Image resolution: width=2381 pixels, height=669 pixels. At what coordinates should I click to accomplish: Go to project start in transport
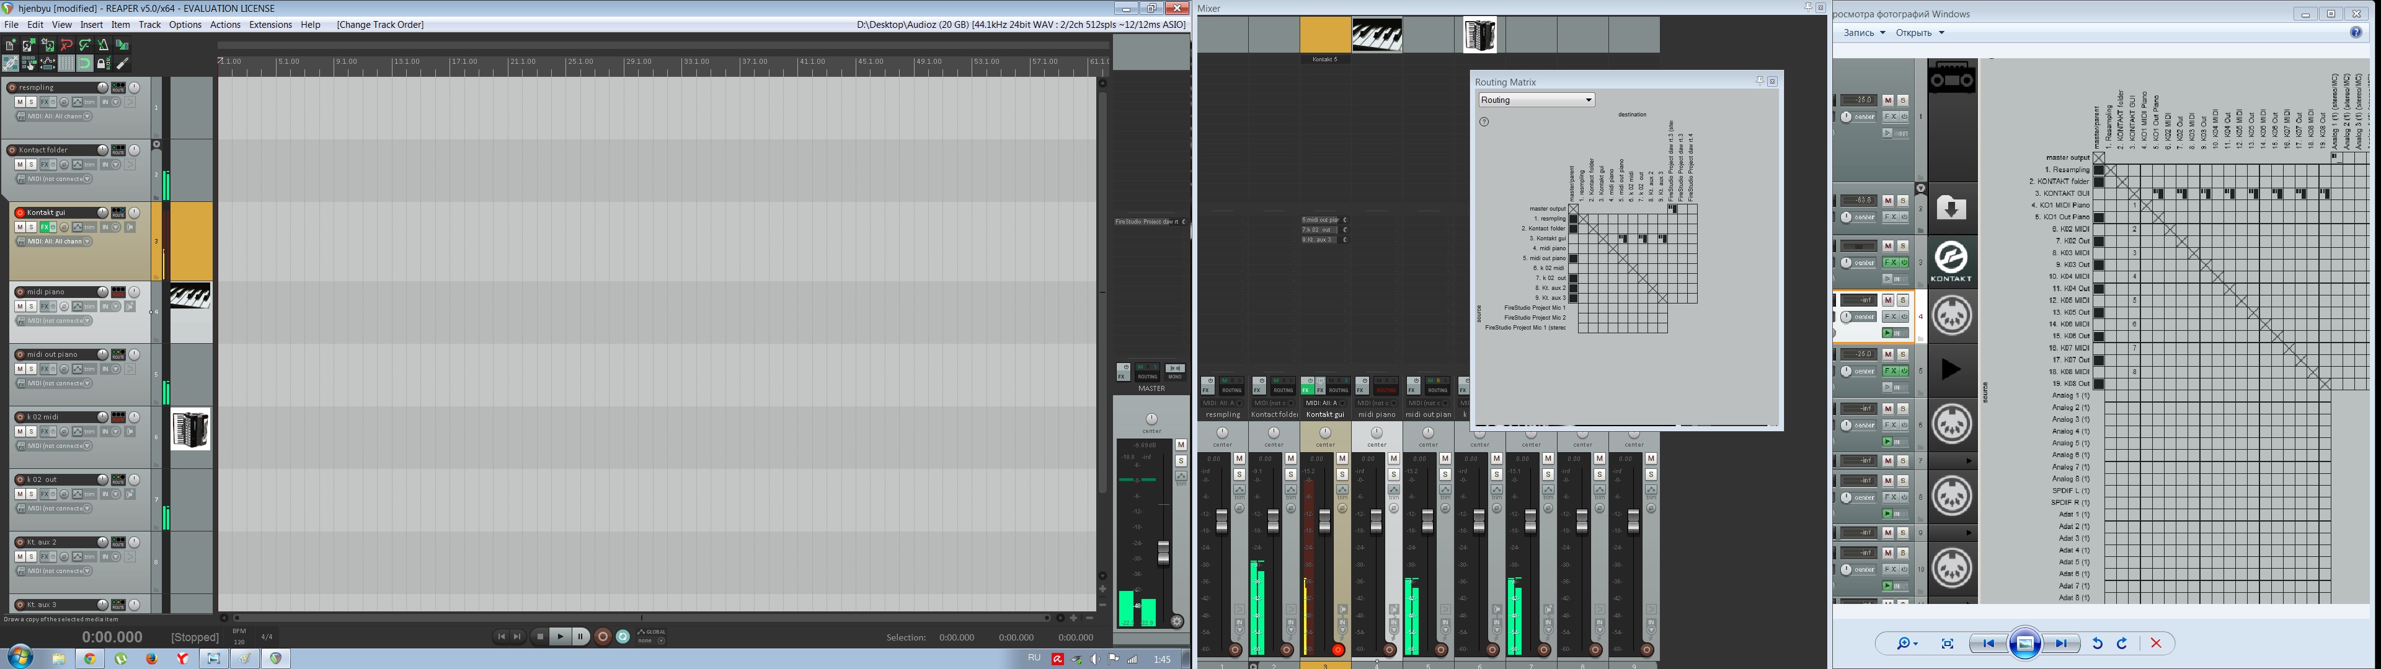(501, 636)
